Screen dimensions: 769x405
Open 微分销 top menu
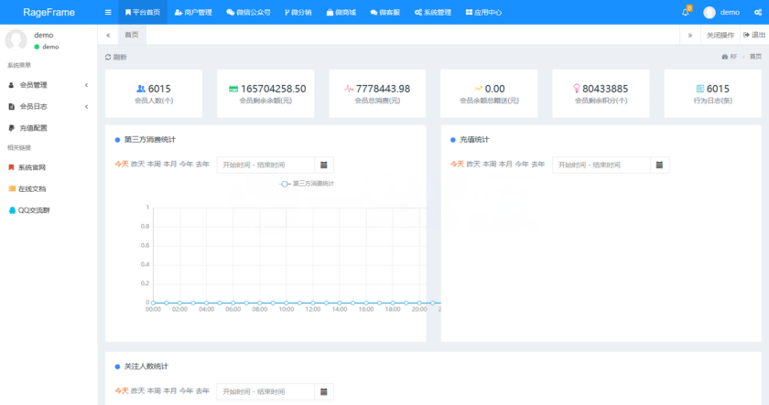tap(298, 12)
